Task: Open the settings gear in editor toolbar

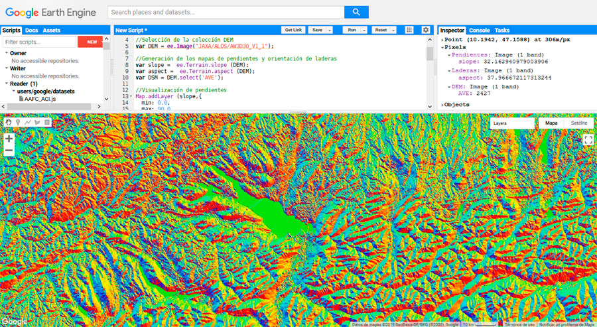Action: pyautogui.click(x=426, y=30)
